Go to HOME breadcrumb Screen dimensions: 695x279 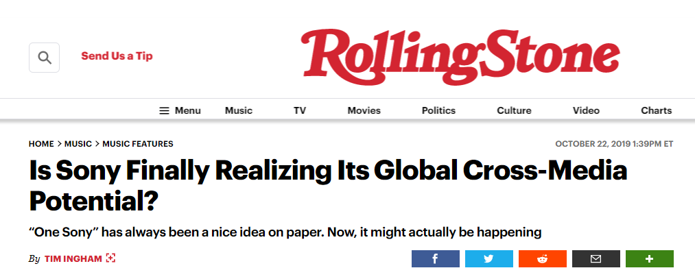click(x=41, y=144)
